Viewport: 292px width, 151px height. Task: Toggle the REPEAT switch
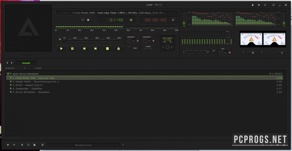(x=131, y=41)
